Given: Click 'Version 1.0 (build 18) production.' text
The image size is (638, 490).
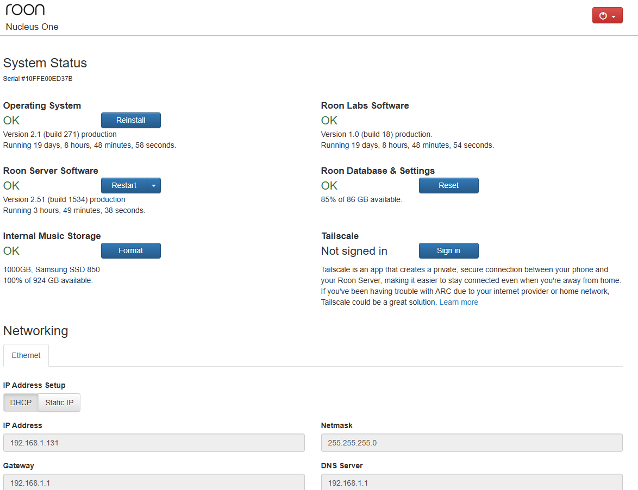Looking at the screenshot, I should click(377, 134).
